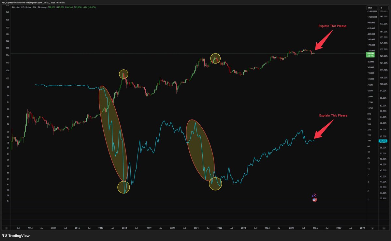Click the 161.00% level on percent scale
Image resolution: width=391 pixels, height=241 pixels.
click(384, 32)
